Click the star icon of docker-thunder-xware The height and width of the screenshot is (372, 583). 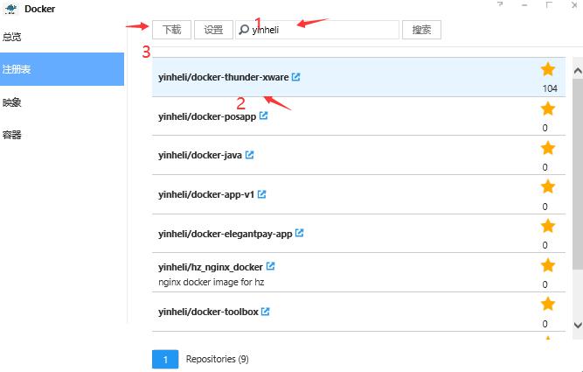click(548, 69)
